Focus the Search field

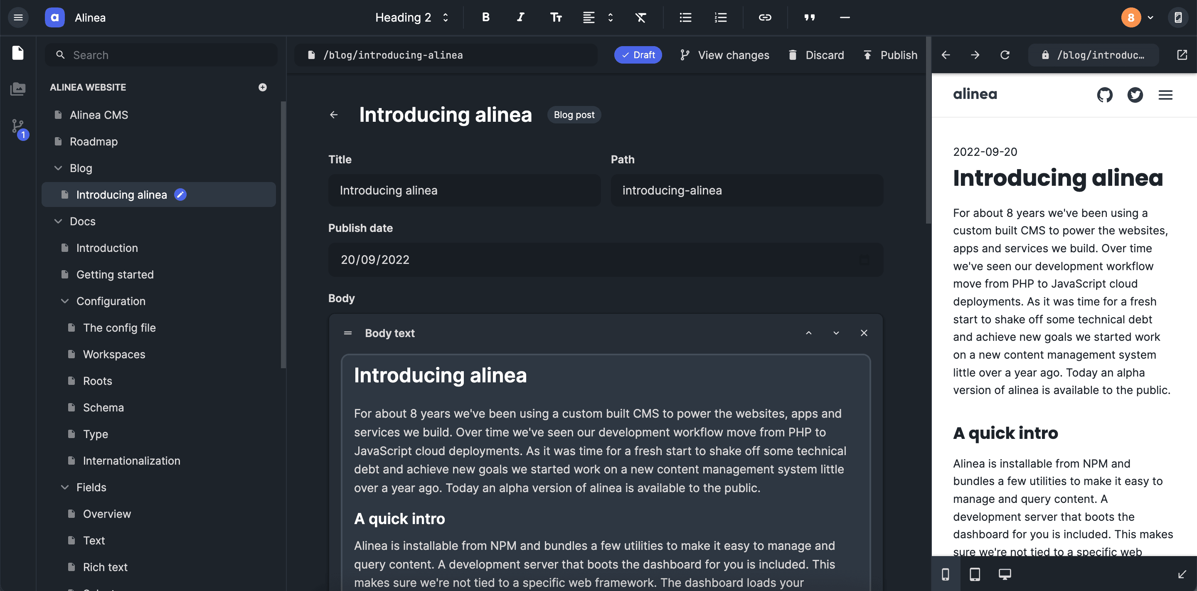pyautogui.click(x=161, y=55)
